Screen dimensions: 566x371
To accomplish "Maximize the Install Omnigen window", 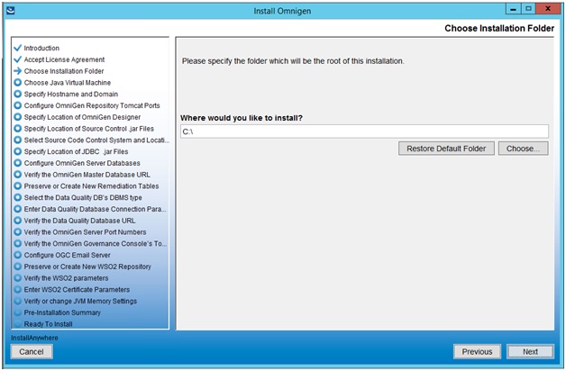I will pos(528,9).
